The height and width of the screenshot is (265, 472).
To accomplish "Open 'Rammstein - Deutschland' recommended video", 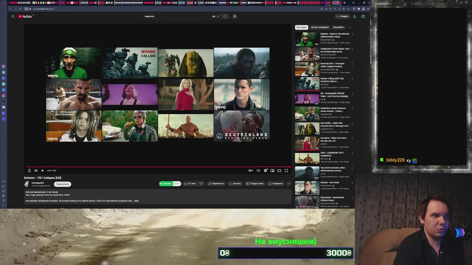I will click(x=322, y=202).
